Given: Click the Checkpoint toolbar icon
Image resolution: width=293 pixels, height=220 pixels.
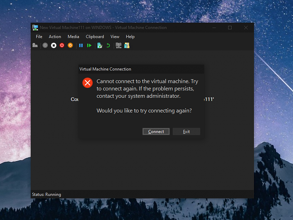Looking at the screenshot, I should [100, 45].
